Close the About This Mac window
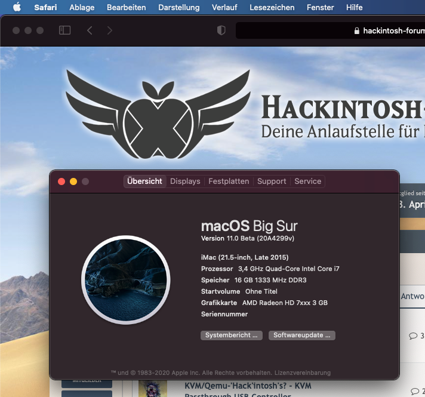 point(61,181)
